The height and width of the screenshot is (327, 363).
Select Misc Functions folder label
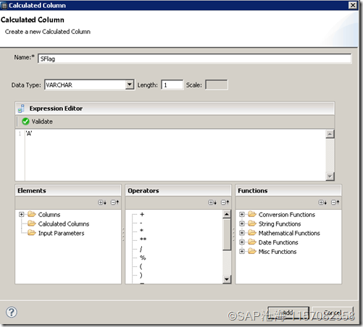278,252
